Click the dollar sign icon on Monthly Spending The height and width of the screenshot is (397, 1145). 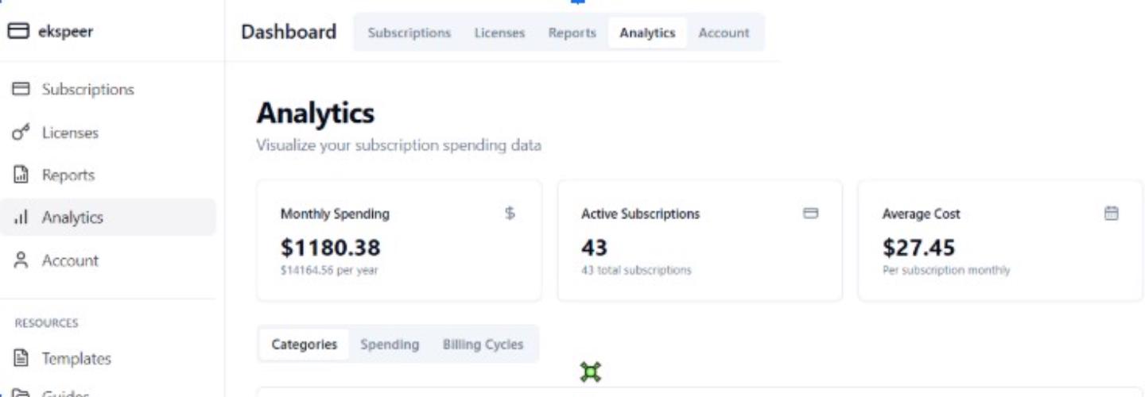click(510, 214)
